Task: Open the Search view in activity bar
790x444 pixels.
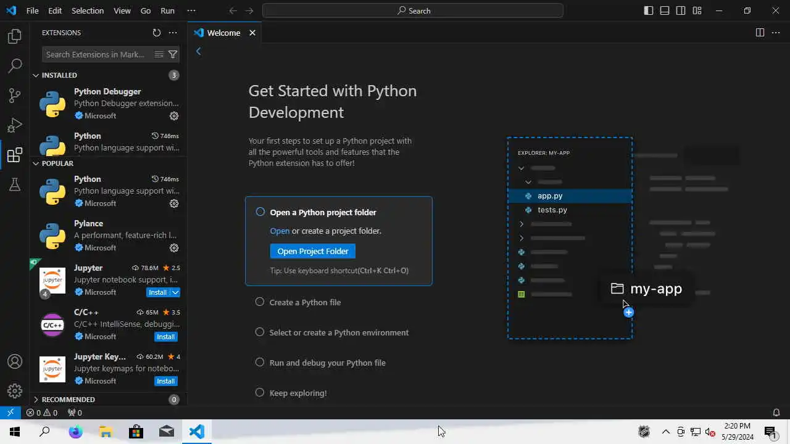Action: [x=15, y=65]
